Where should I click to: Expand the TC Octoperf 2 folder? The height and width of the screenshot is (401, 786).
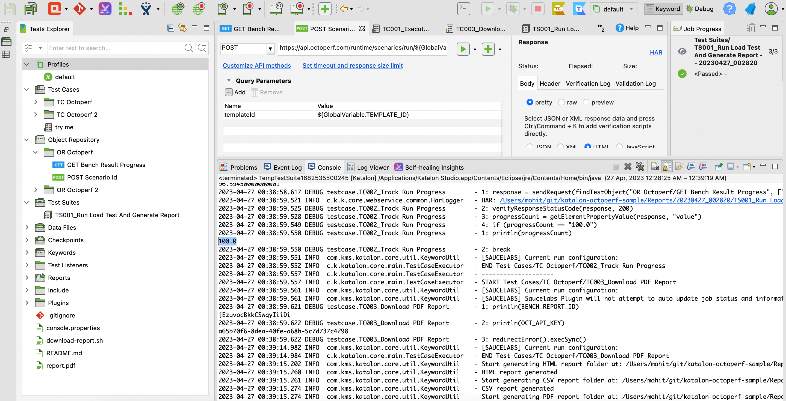pos(36,115)
